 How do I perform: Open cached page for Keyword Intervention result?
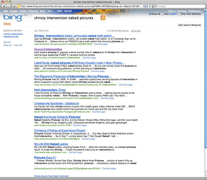[x=89, y=58]
